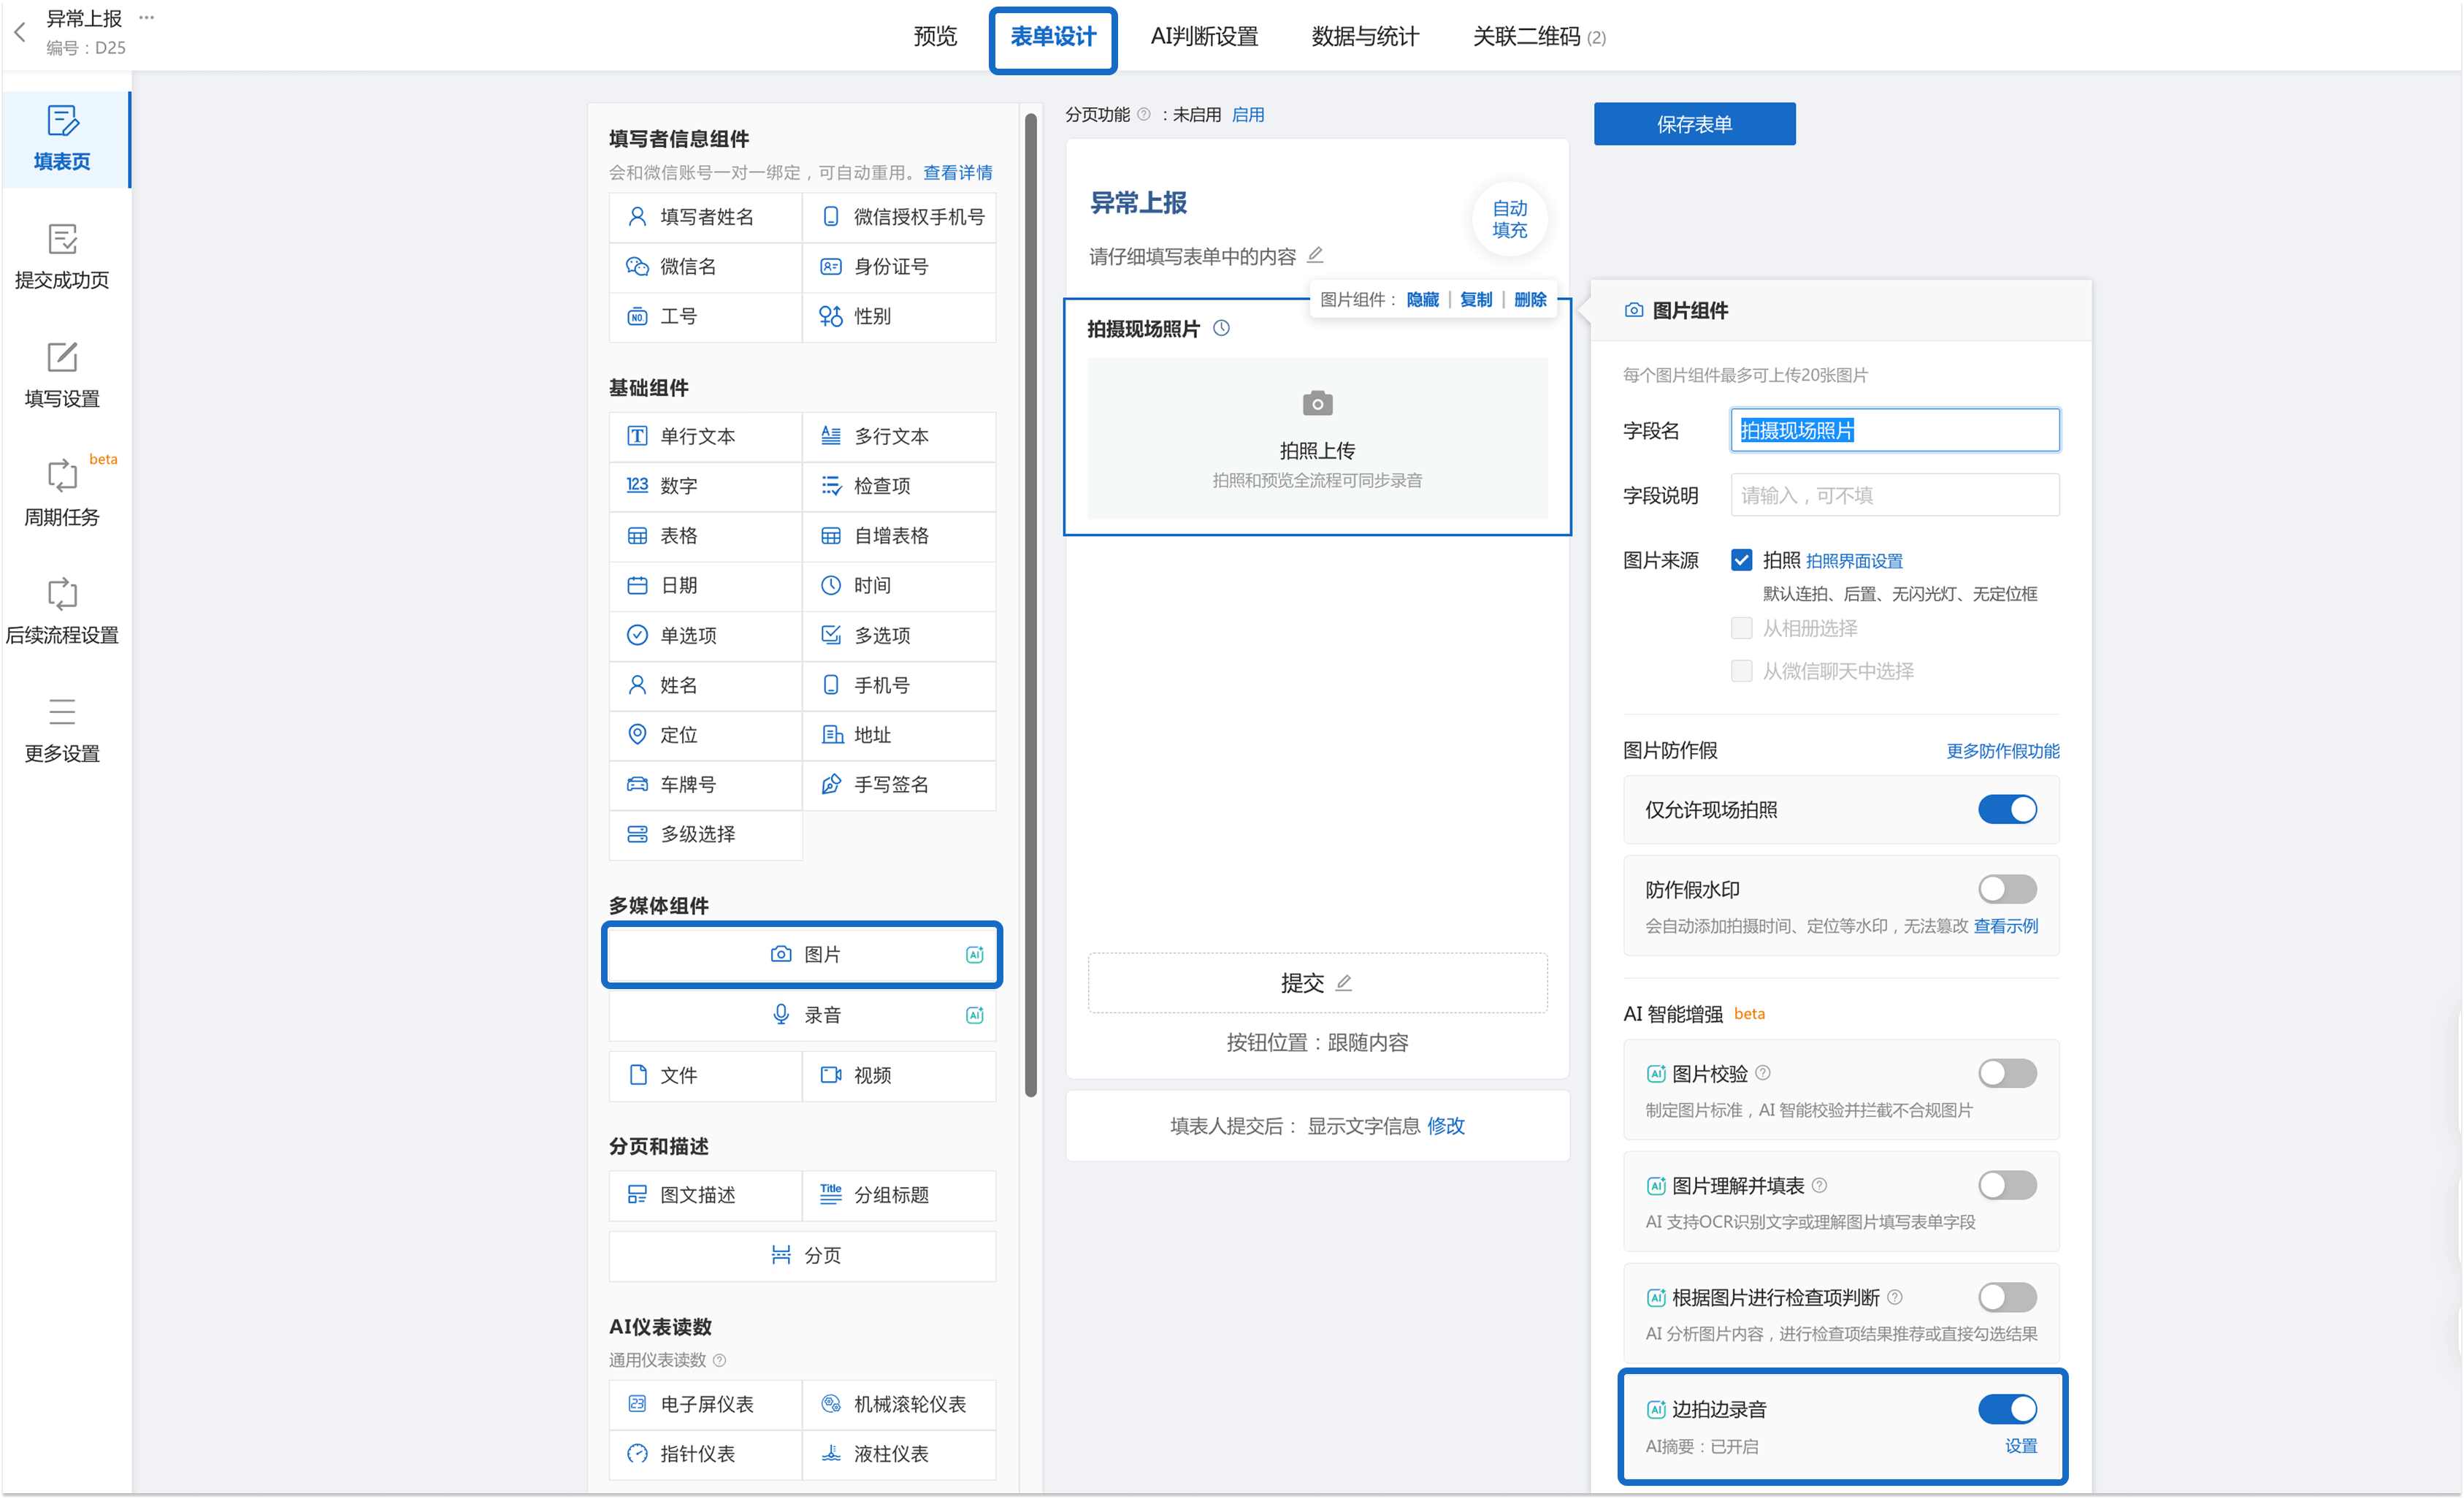
Task: Open the 数据与统计 tab
Action: tap(1364, 37)
